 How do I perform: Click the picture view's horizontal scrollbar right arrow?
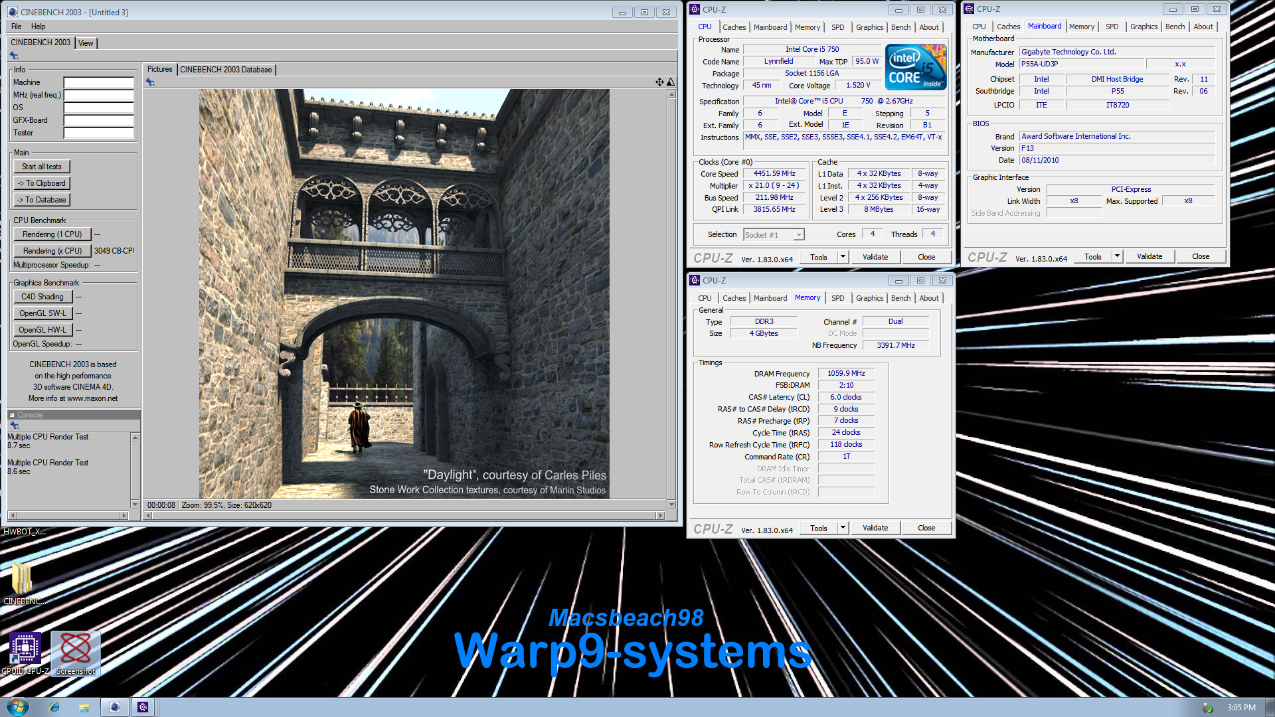tap(660, 516)
